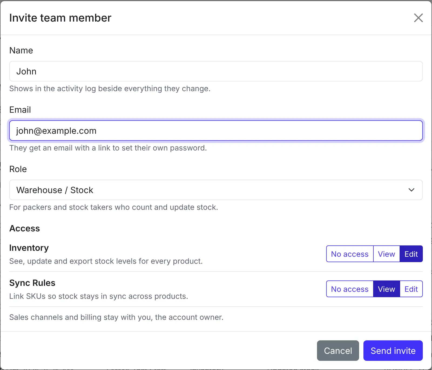Click the 'Shows in the activity log' hint text
Screen dimensions: 432x370
[110, 89]
